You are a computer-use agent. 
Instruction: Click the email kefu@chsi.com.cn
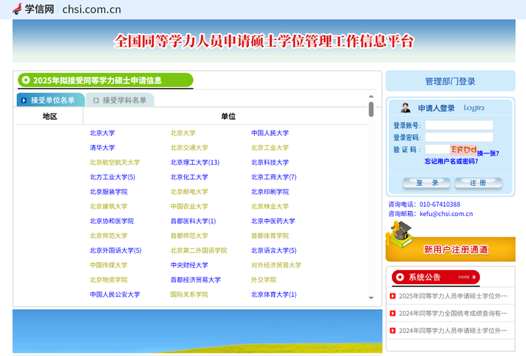(446, 214)
